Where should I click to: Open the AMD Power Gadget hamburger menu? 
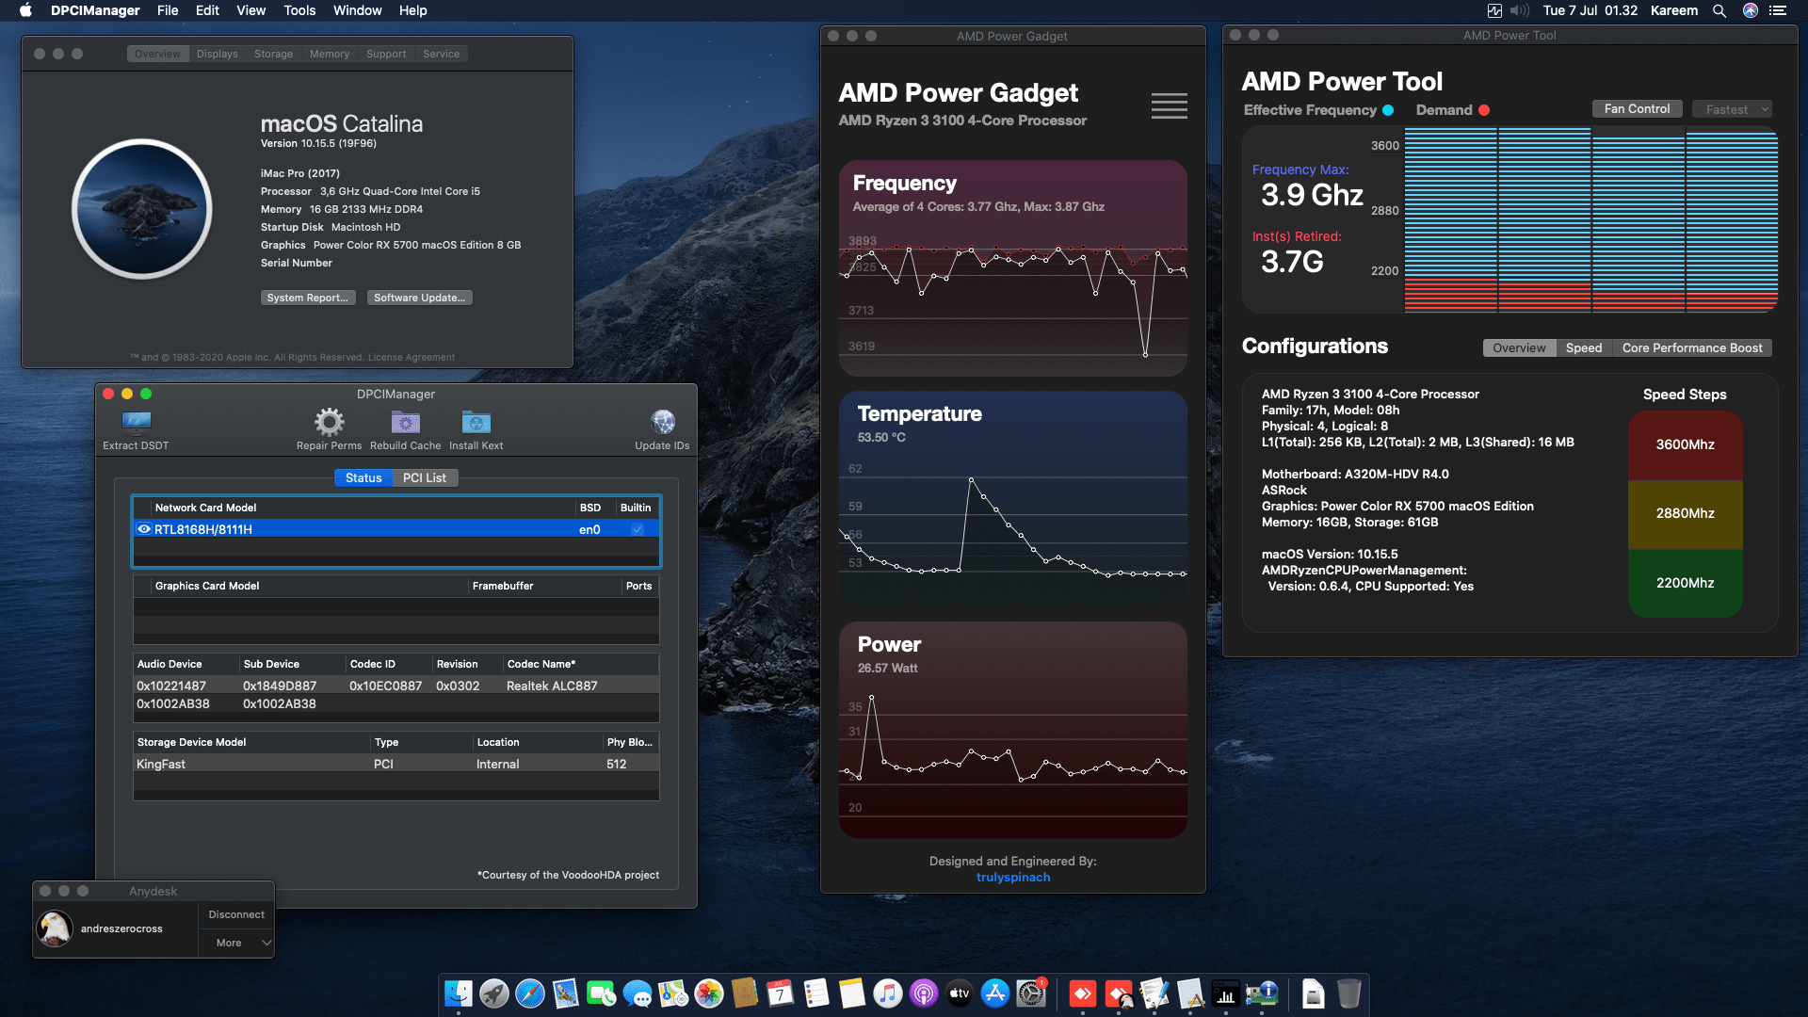(x=1169, y=105)
